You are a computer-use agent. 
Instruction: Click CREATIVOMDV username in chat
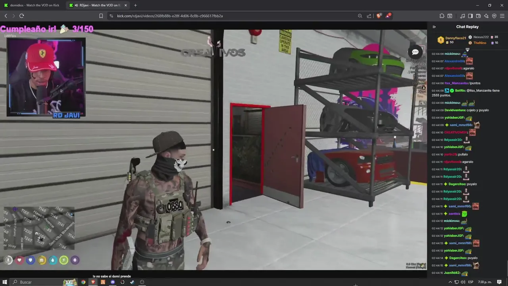point(456,132)
